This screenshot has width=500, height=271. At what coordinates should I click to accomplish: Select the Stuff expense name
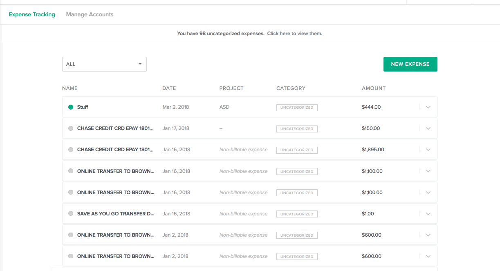tap(83, 107)
